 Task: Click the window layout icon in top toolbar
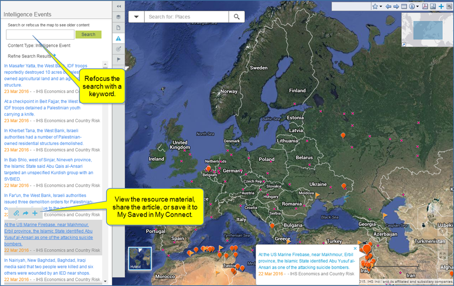point(404,7)
